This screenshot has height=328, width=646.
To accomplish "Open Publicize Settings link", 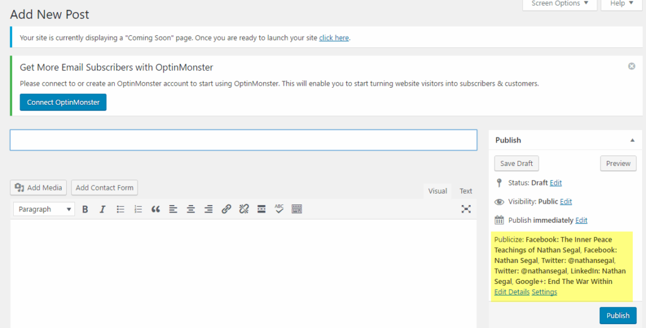I will [x=544, y=292].
